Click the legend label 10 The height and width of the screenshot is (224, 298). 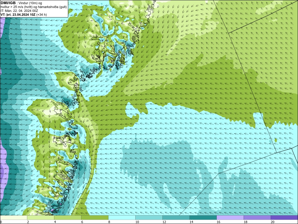(137, 222)
